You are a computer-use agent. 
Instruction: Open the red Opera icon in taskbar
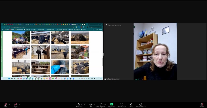21,78
